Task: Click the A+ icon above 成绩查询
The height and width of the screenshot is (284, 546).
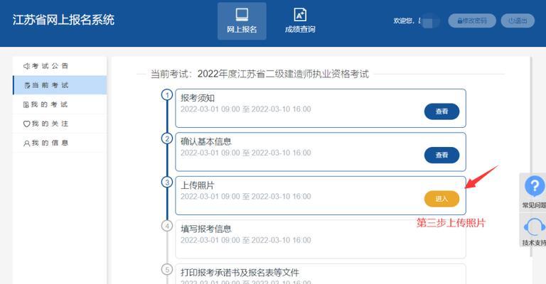Action: point(300,15)
